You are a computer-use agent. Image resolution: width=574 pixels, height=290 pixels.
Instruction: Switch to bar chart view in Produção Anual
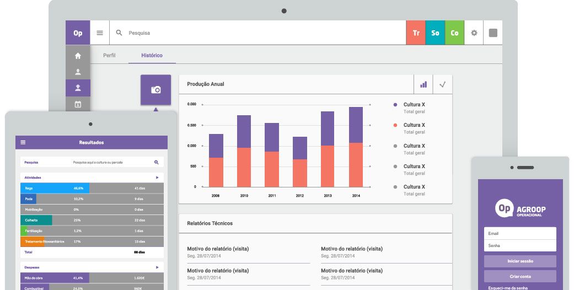423,84
